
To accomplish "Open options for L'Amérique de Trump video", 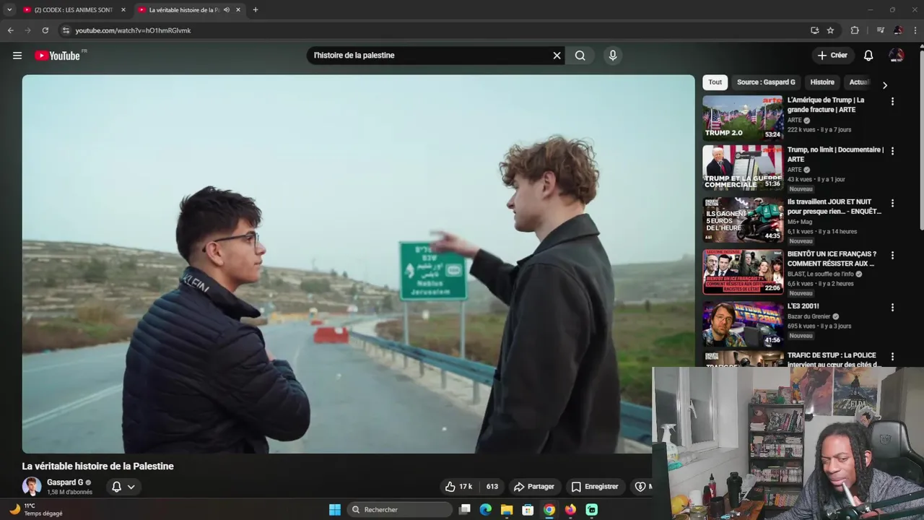I will (892, 102).
